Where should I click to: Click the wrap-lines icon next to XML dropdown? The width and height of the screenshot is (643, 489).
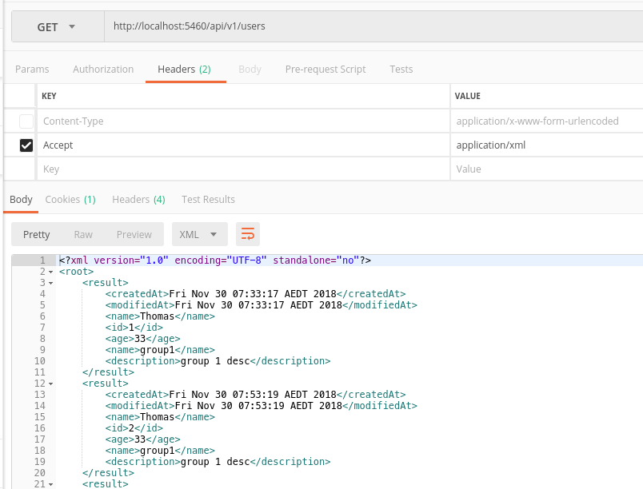[x=247, y=234]
